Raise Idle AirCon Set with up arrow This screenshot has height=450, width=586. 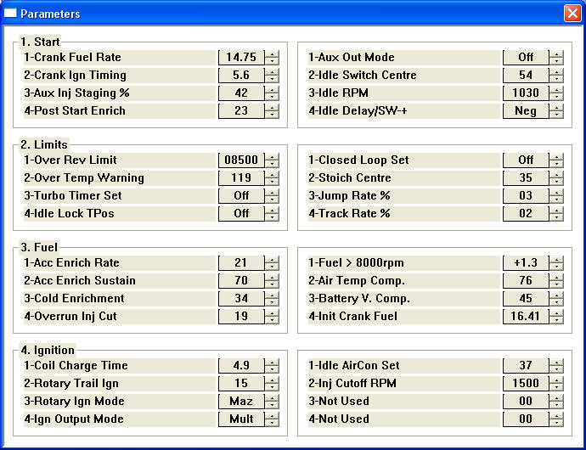(556, 363)
